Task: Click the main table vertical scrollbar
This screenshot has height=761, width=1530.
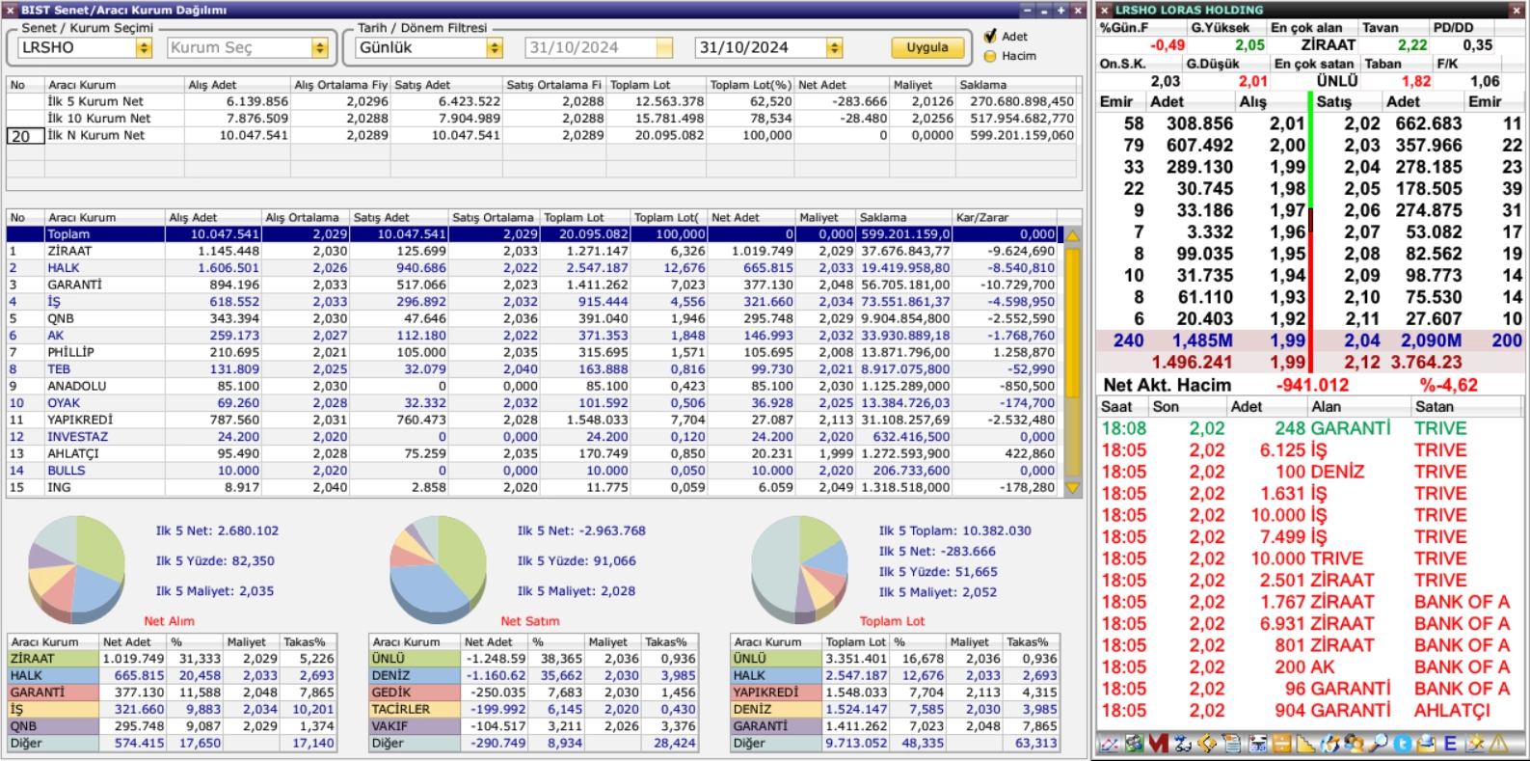Action: tap(1073, 362)
